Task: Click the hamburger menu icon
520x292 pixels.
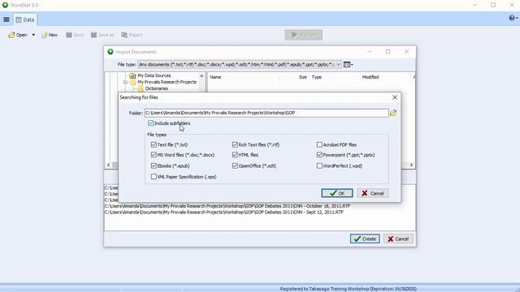Action: [6, 19]
